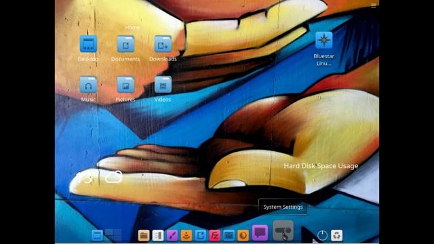The image size is (434, 244).
Task: Open the Music folder
Action: tap(88, 85)
